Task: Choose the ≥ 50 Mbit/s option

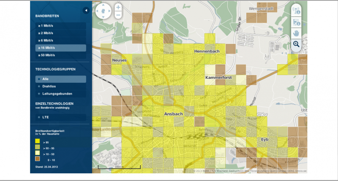Action: [x=60, y=55]
